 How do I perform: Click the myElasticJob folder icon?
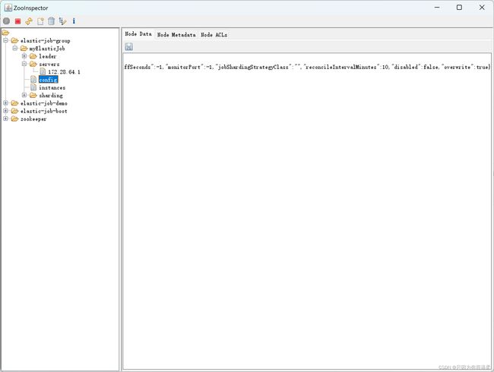pyautogui.click(x=24, y=49)
